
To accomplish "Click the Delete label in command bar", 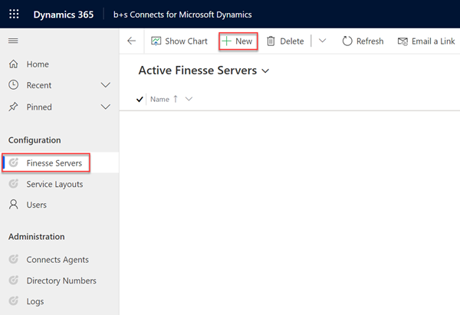I will click(x=292, y=41).
